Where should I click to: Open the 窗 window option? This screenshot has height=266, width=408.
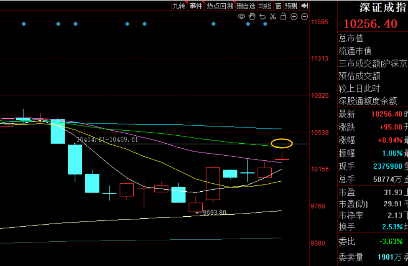(278, 6)
